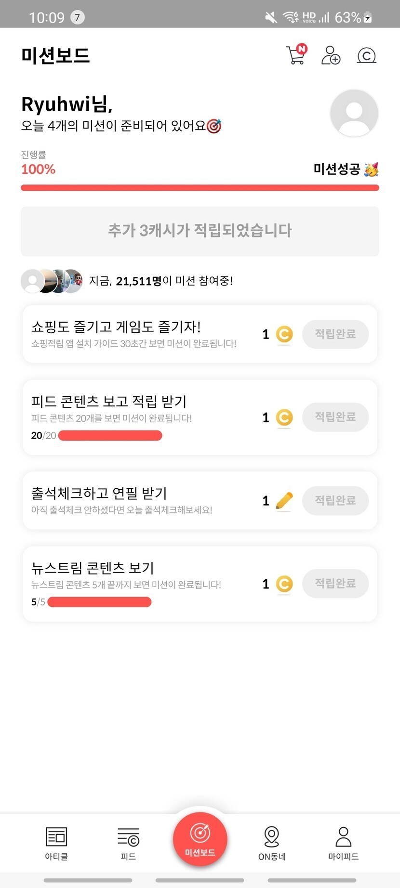Tap 적립완료 for the feed content mission
This screenshot has height=888, width=400.
tap(335, 417)
